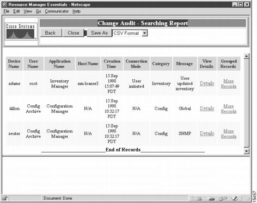Click the User updated inventory message

[185, 84]
